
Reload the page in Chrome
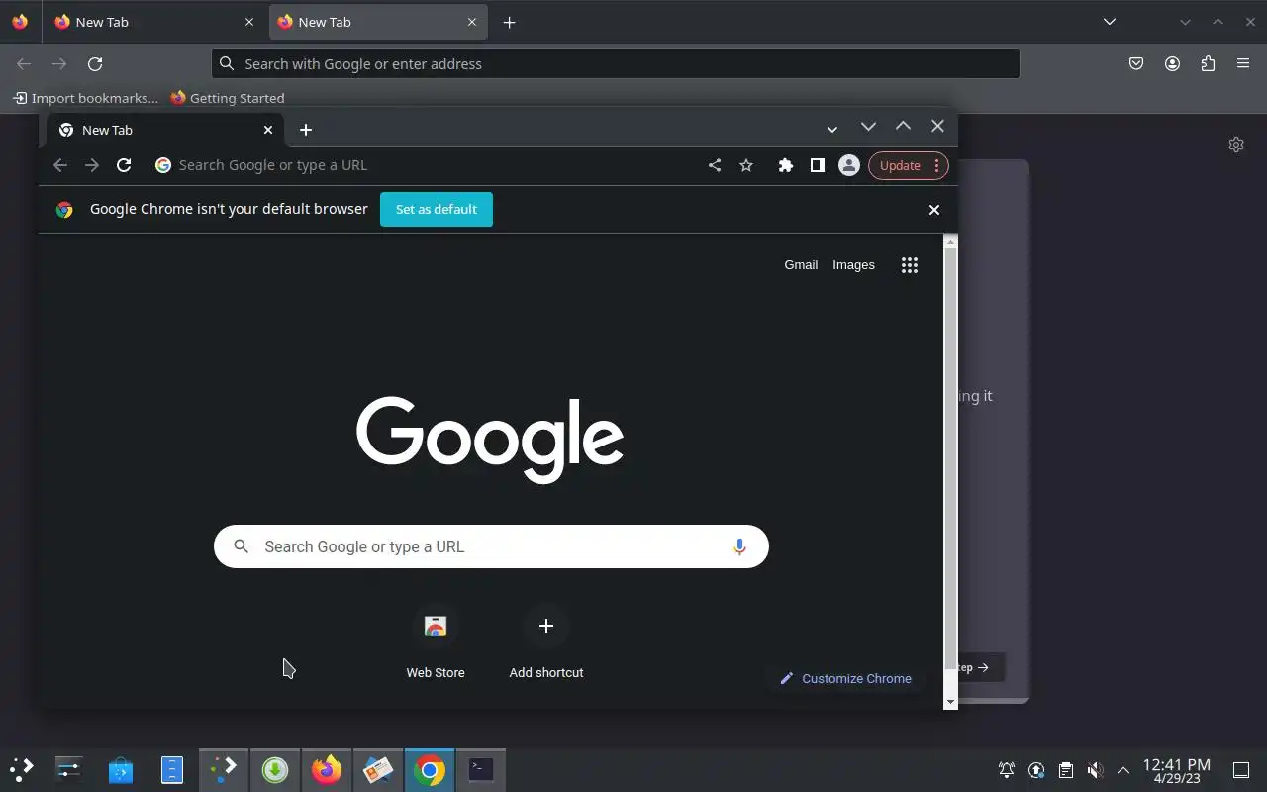tap(124, 165)
